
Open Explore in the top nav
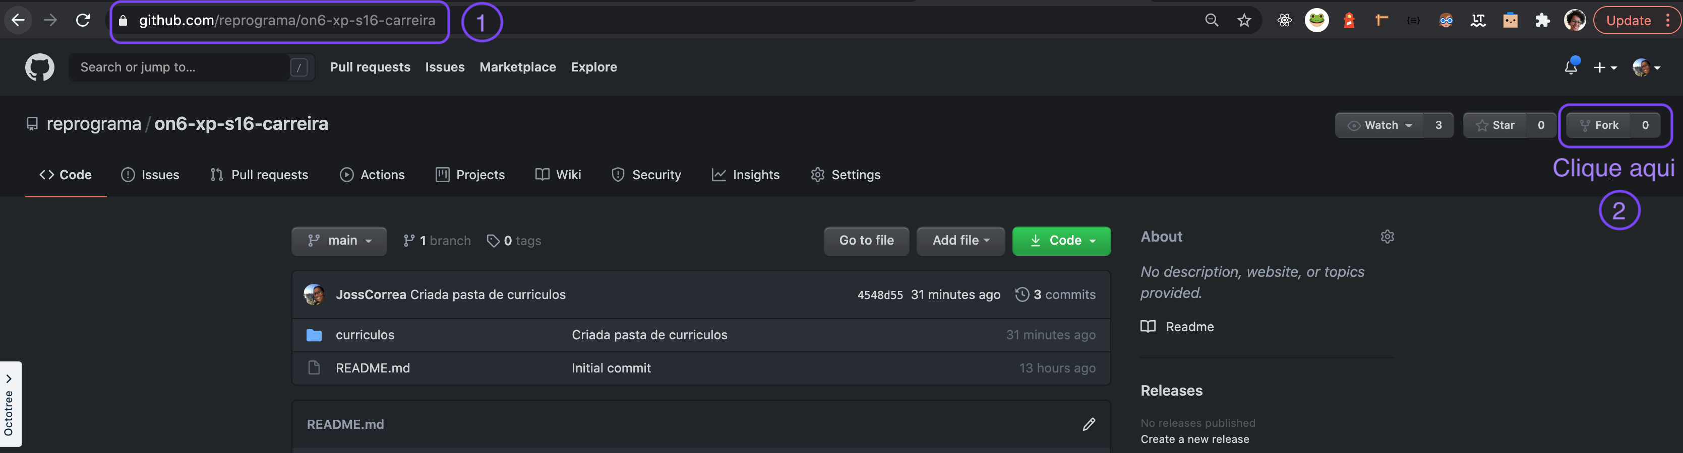click(x=594, y=67)
